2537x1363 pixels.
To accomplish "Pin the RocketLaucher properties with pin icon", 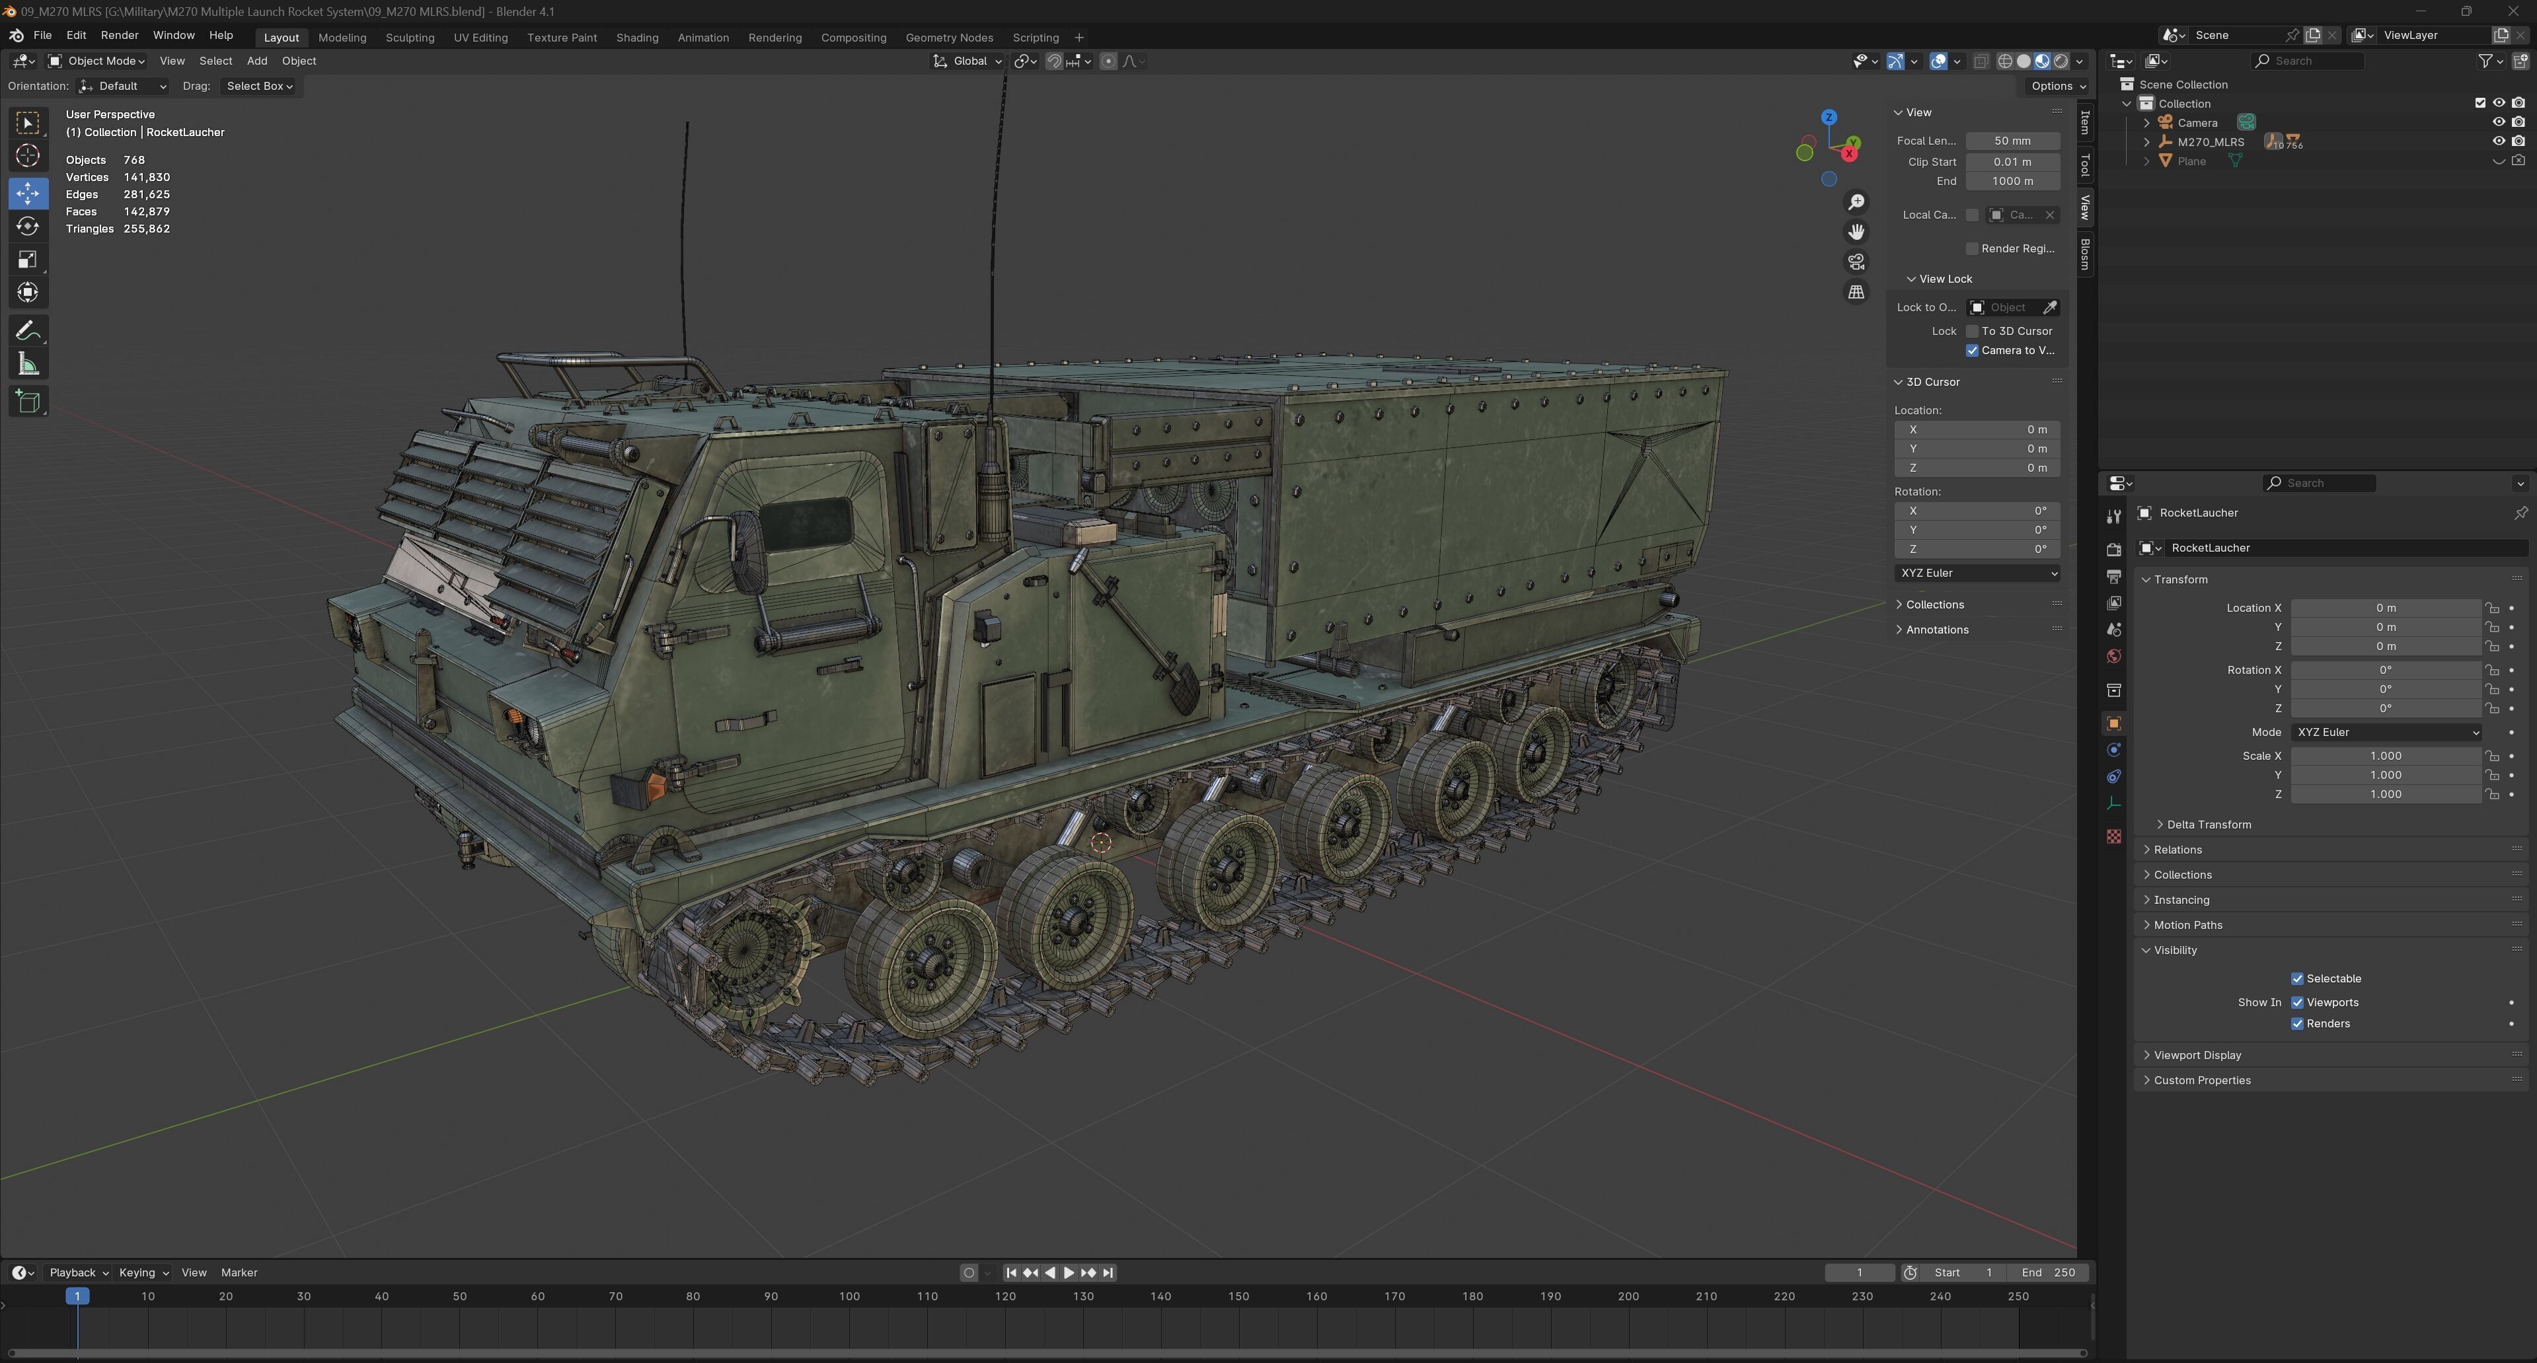I will (2520, 513).
